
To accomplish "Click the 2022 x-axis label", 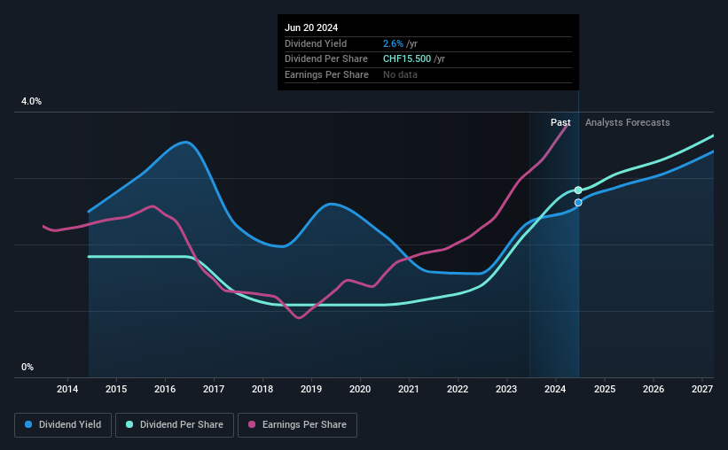I will (458, 389).
